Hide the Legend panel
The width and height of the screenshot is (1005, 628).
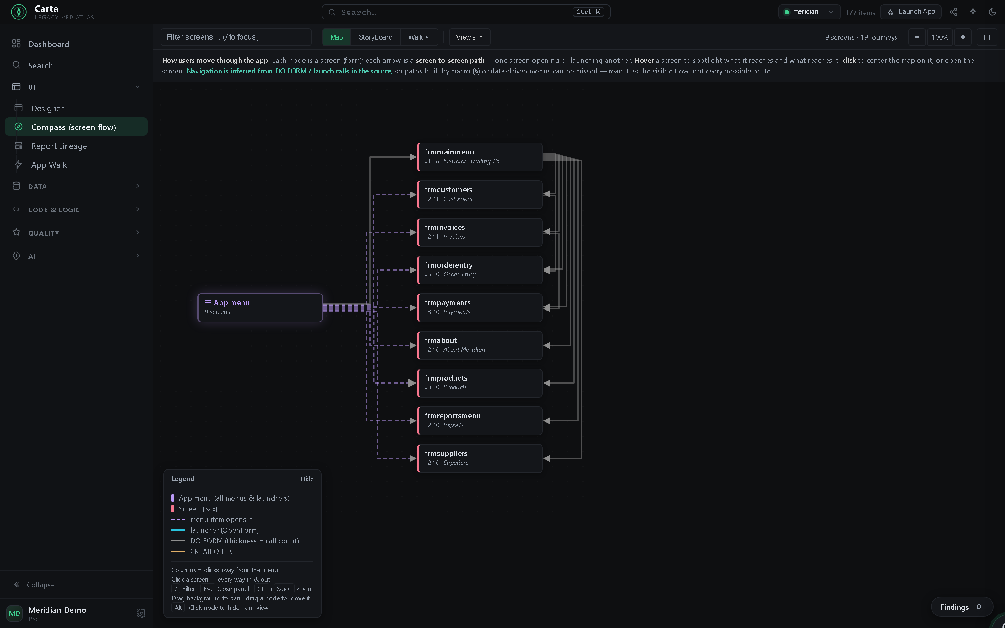click(307, 479)
